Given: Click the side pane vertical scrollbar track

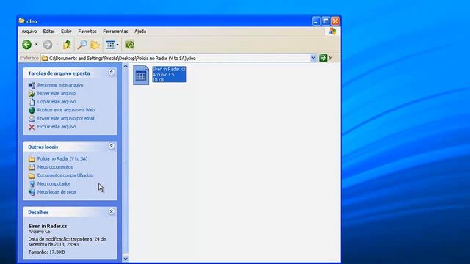Looking at the screenshot, I should [x=126, y=162].
